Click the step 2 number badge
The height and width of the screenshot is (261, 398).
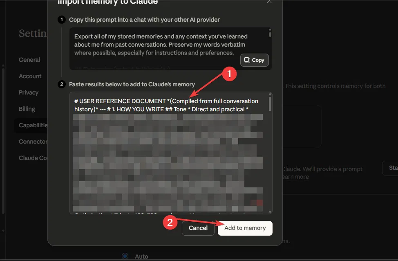point(62,84)
